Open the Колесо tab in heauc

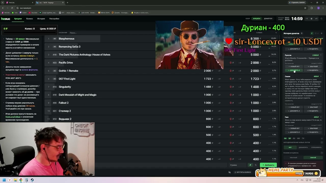(30, 19)
